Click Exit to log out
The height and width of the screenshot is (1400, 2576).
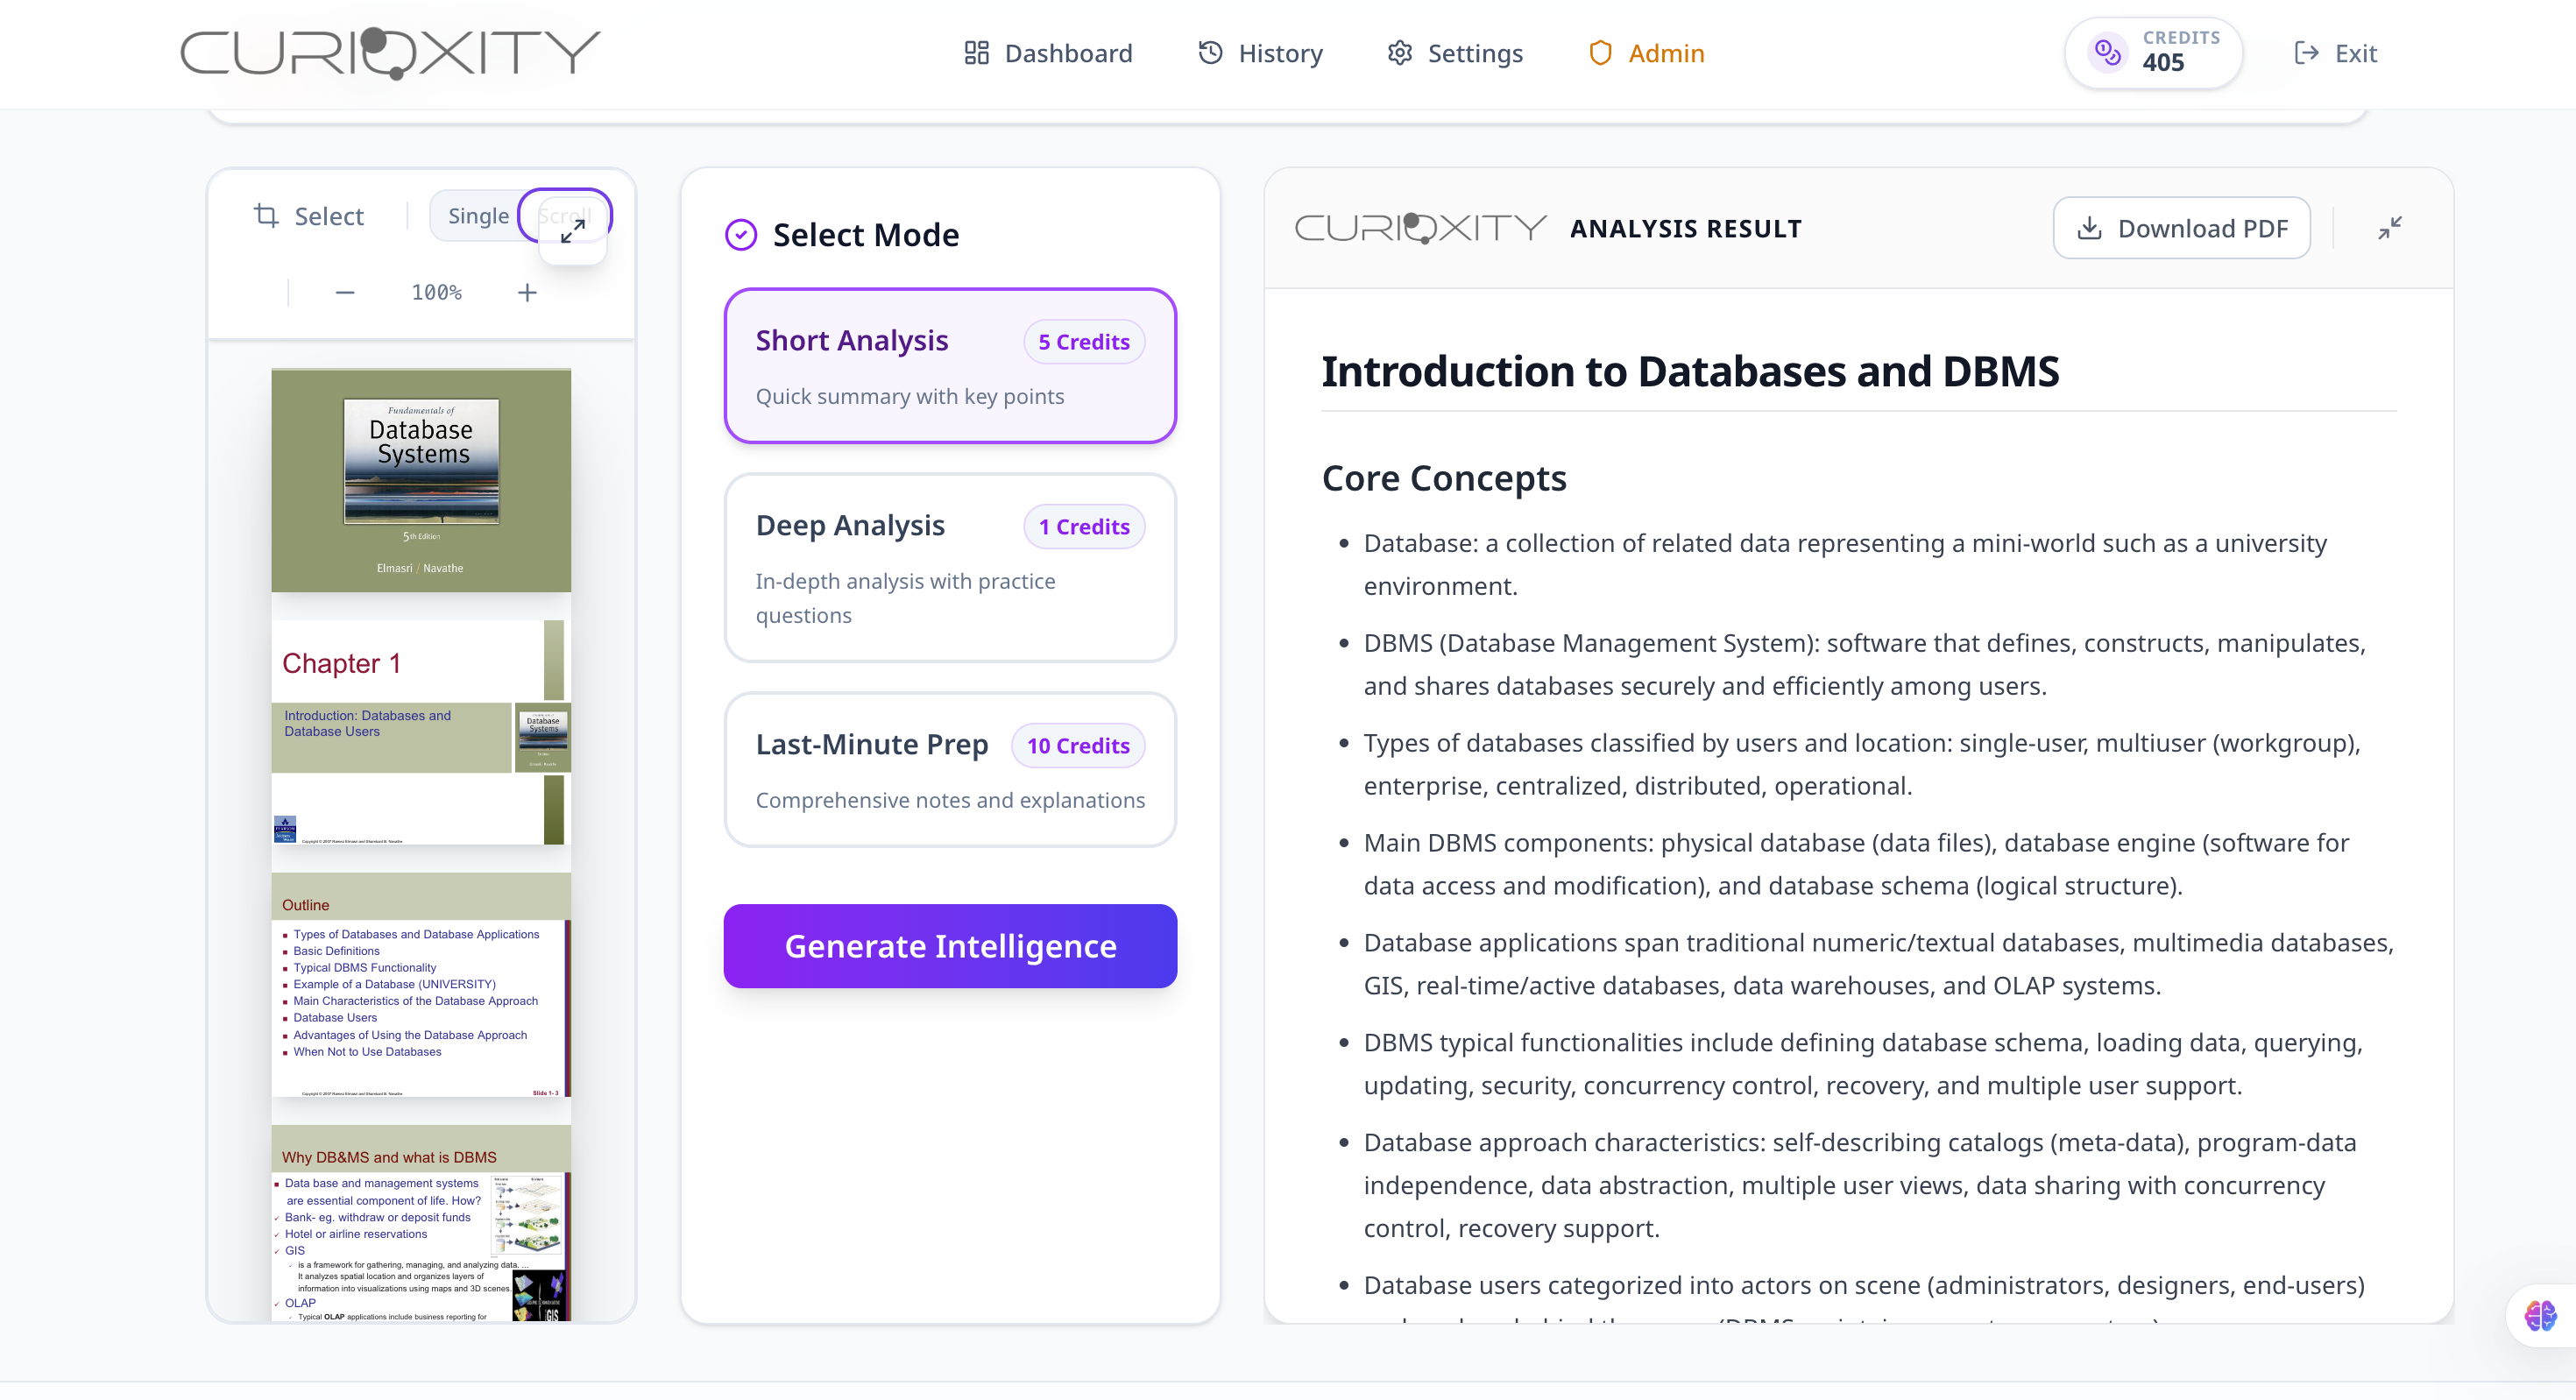(x=2335, y=53)
